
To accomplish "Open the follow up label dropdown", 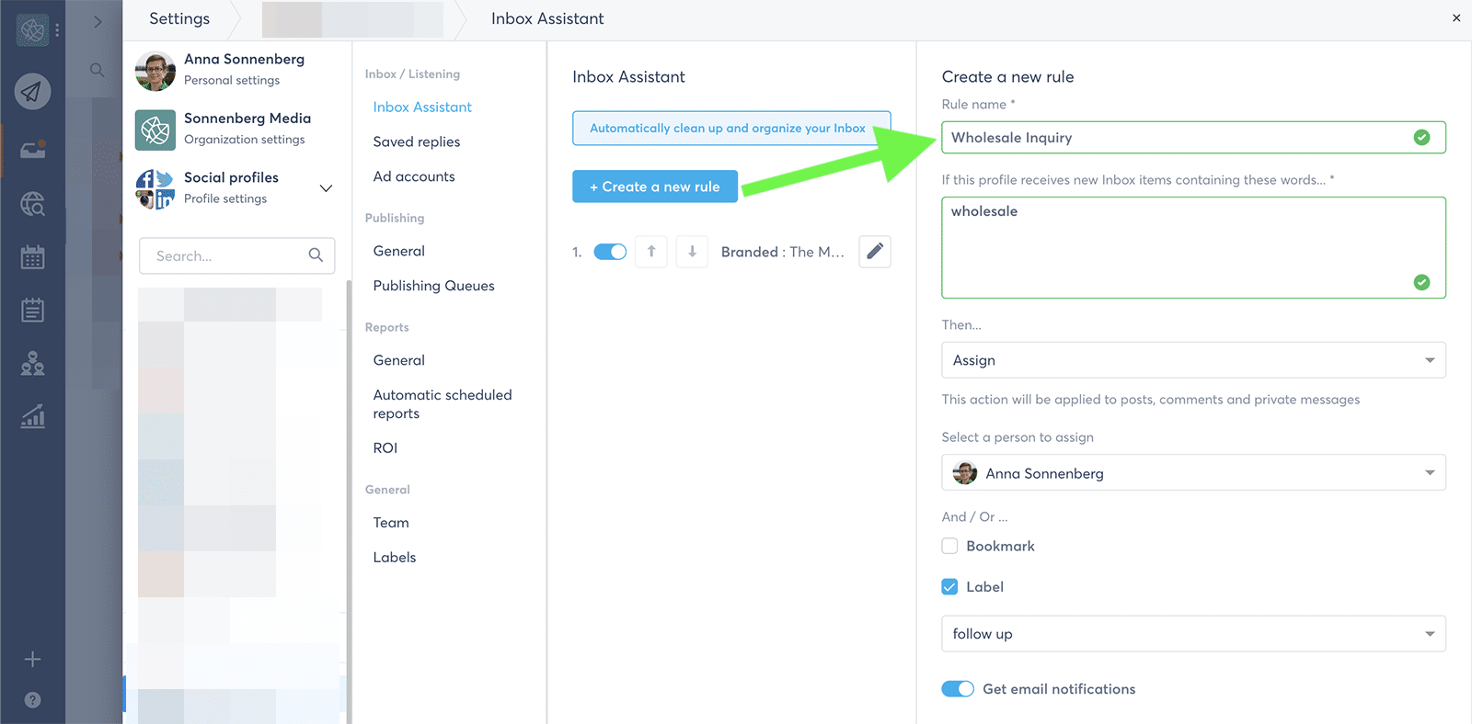I will [1193, 634].
